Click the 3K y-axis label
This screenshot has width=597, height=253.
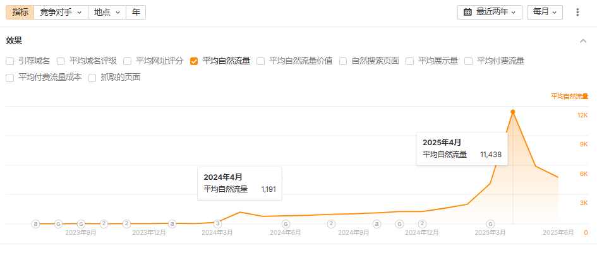pos(584,203)
